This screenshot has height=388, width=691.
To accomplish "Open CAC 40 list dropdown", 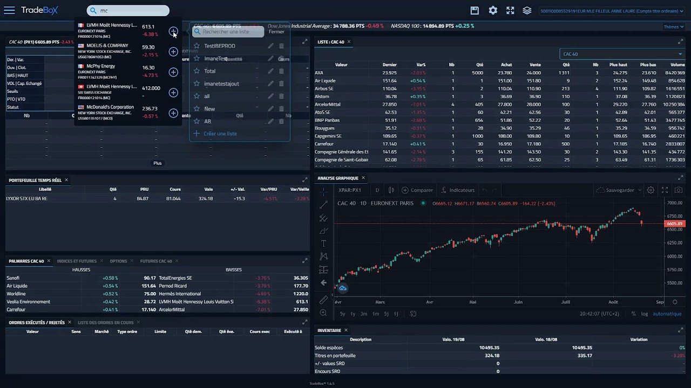I will [x=622, y=54].
